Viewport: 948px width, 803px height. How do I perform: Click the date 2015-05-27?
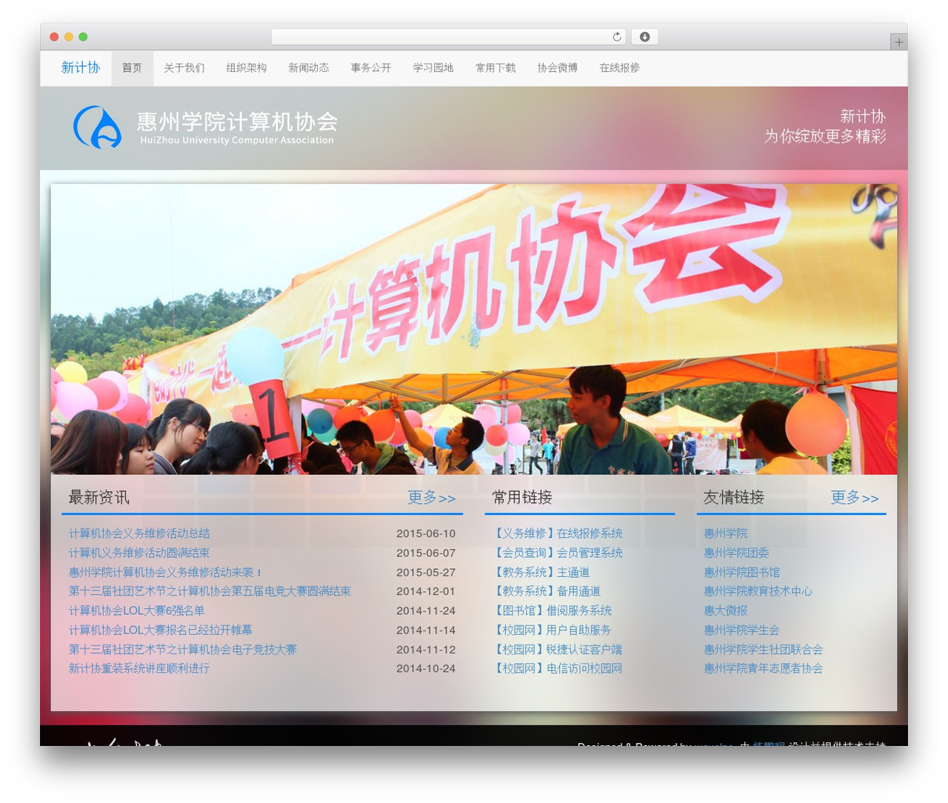[426, 572]
